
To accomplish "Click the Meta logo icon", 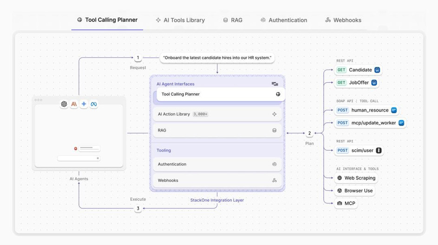I will 94,104.
